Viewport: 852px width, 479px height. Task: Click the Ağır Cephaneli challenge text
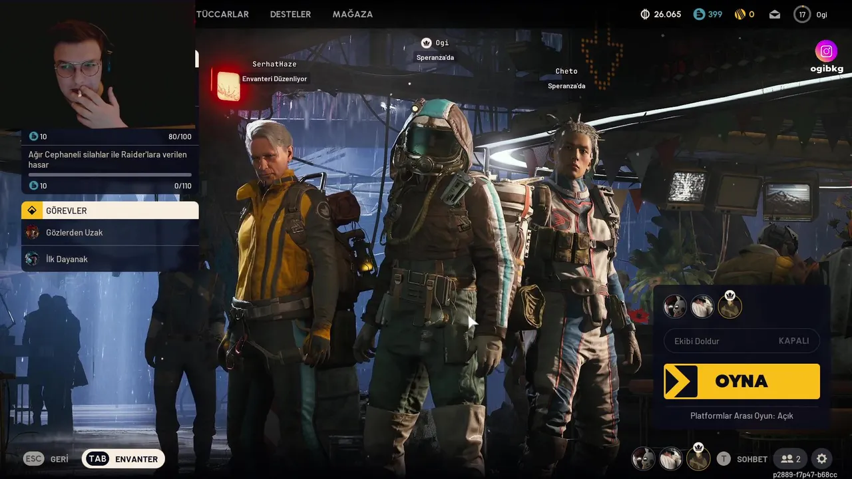(x=108, y=160)
